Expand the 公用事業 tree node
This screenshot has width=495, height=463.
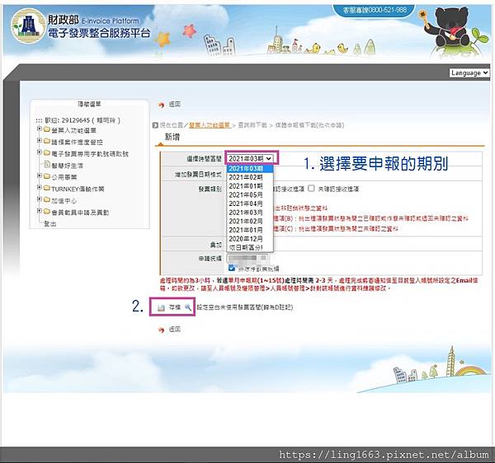pos(40,175)
